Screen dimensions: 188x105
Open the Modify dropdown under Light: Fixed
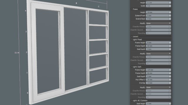pyautogui.click(x=158, y=54)
